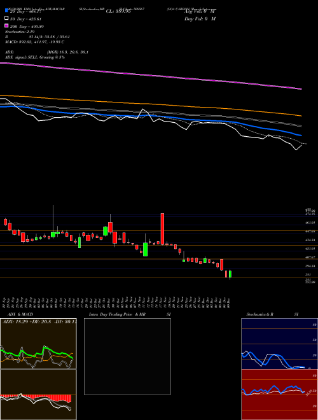The width and height of the screenshot is (318, 420).
Task: Click the MACD values line in the header
Action: click(x=34, y=42)
